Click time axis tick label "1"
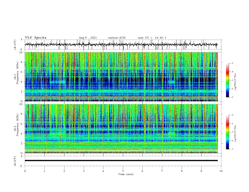The image size is (249, 192). point(45,171)
